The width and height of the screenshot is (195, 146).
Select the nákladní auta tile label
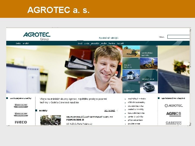[148, 79]
